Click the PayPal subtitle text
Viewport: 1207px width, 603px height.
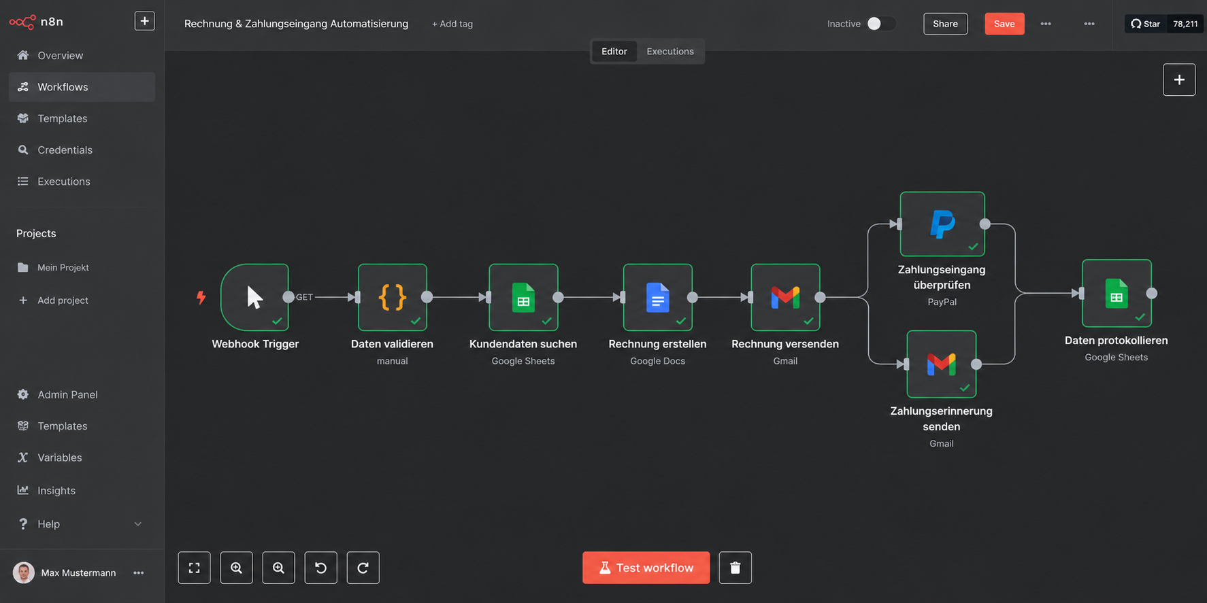[942, 302]
